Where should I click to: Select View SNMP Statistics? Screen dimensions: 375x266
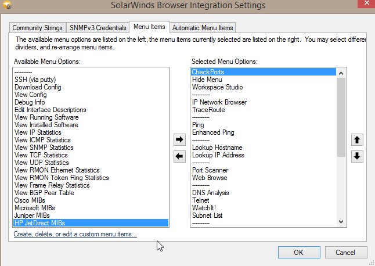[x=91, y=148]
